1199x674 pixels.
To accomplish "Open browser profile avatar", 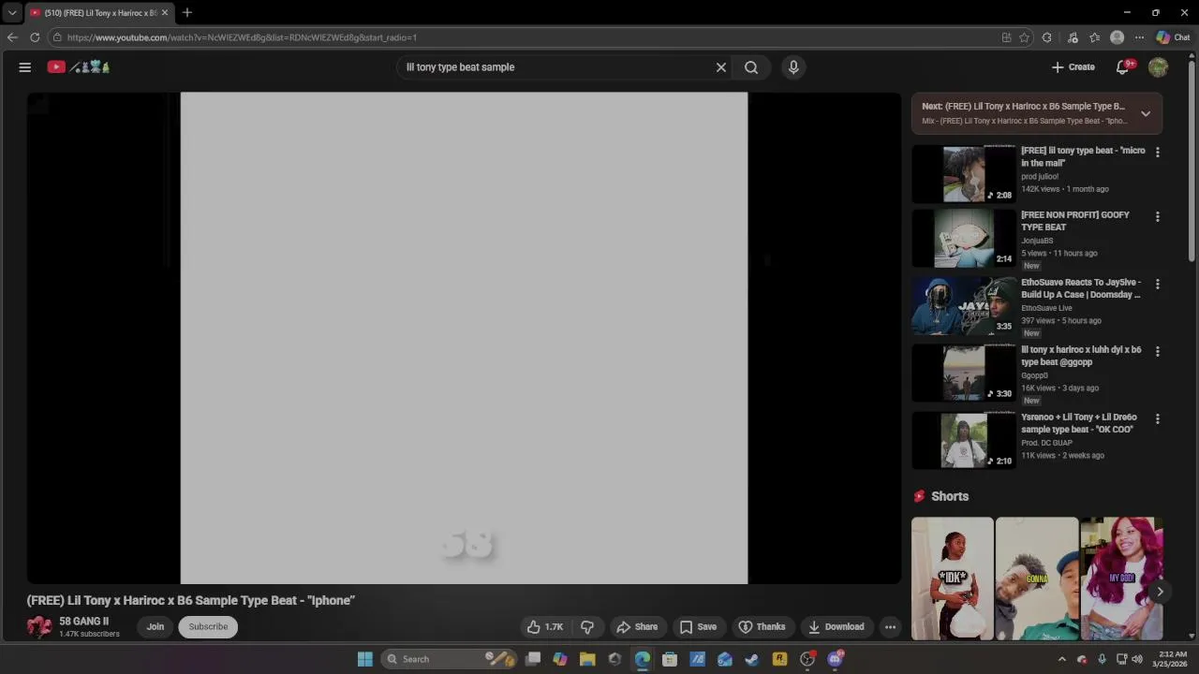I will pyautogui.click(x=1117, y=37).
